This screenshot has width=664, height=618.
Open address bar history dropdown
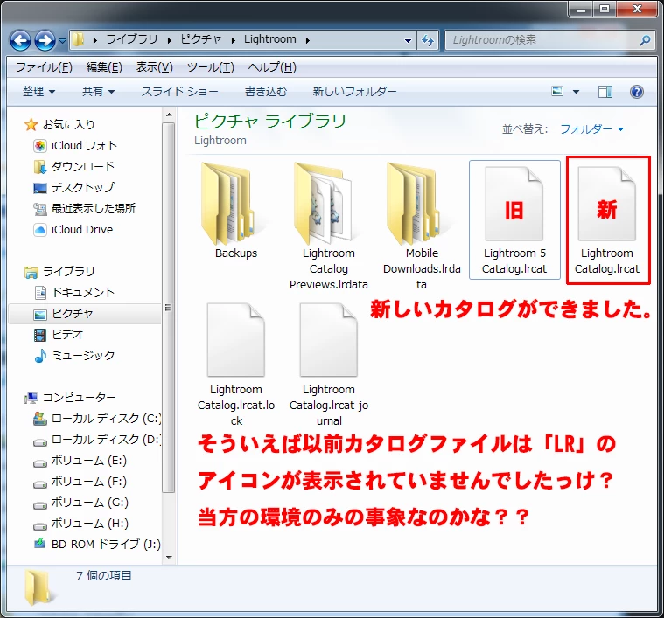[408, 40]
